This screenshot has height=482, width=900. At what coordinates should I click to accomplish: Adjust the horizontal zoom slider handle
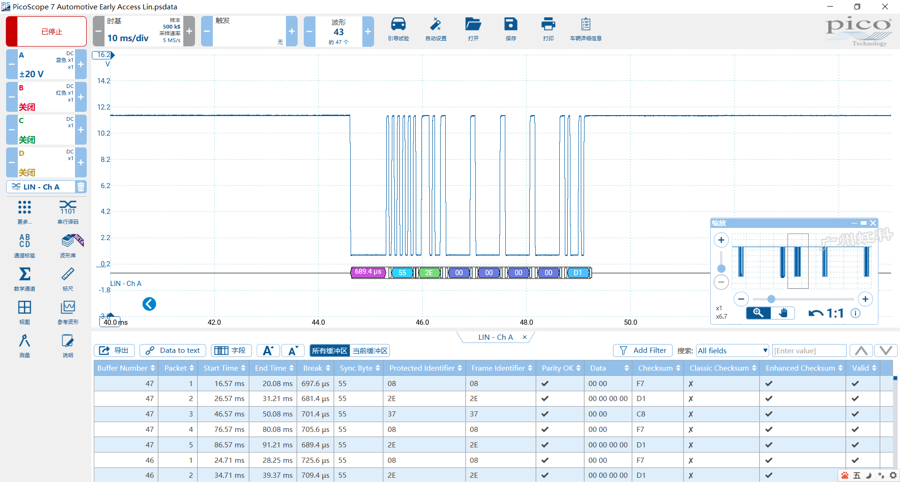[771, 299]
